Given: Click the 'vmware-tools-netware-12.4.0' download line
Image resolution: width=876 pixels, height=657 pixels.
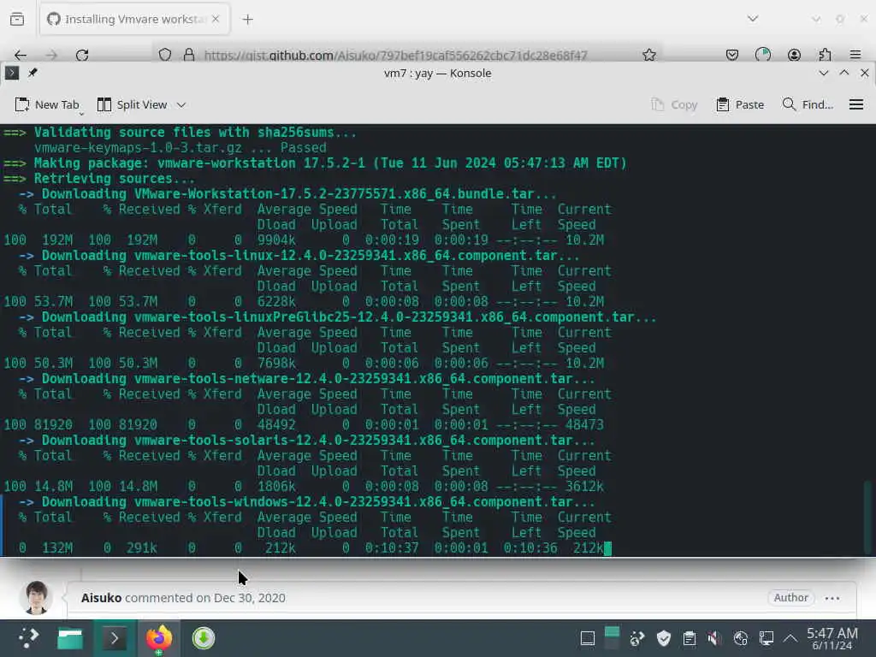Looking at the screenshot, I should [x=318, y=379].
